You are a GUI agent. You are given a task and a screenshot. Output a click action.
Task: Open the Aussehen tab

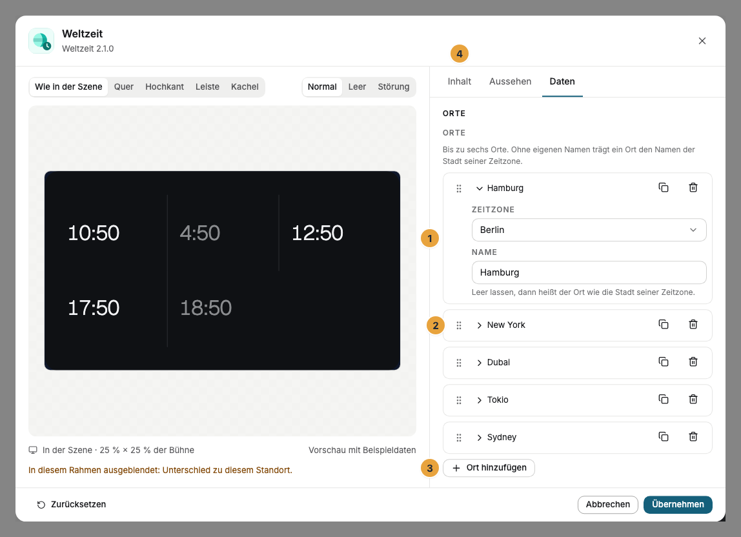click(511, 81)
